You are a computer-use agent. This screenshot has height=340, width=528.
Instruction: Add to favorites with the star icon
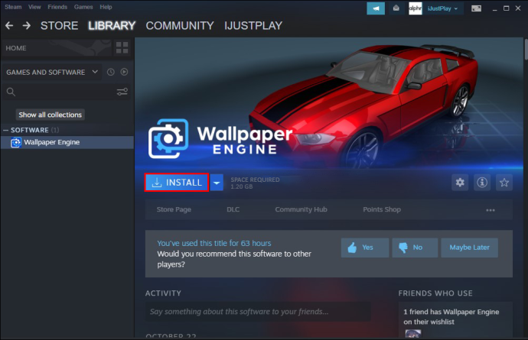point(504,183)
